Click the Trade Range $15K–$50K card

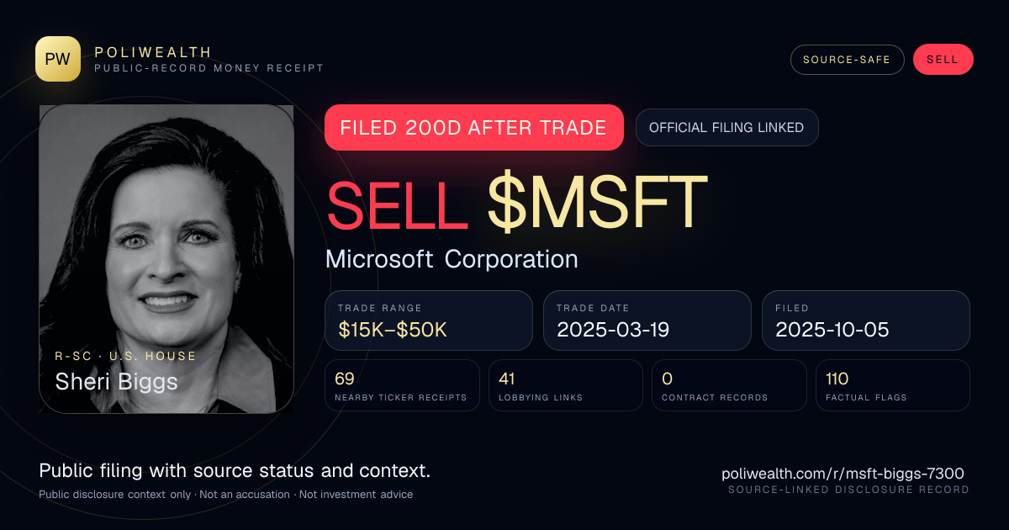(429, 321)
